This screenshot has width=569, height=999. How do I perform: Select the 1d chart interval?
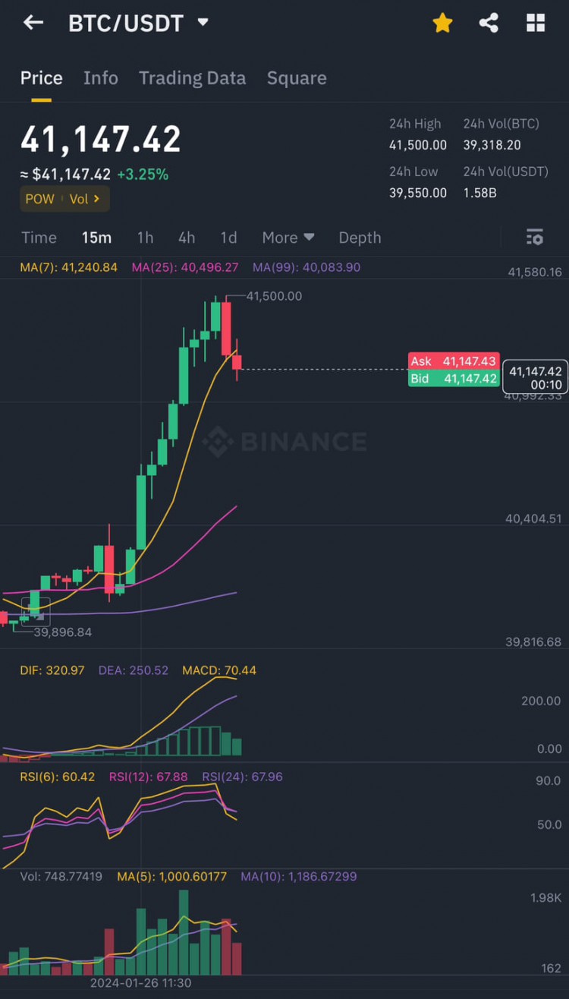[228, 238]
